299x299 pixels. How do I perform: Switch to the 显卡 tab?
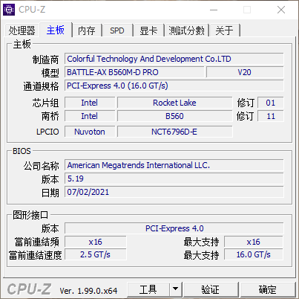click(x=148, y=30)
